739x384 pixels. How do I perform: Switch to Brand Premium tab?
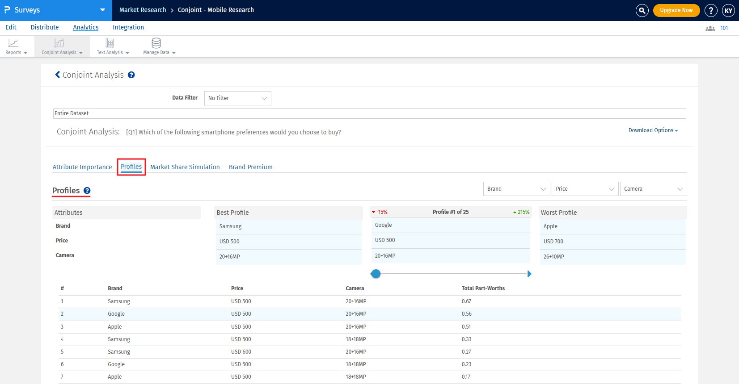pos(251,167)
